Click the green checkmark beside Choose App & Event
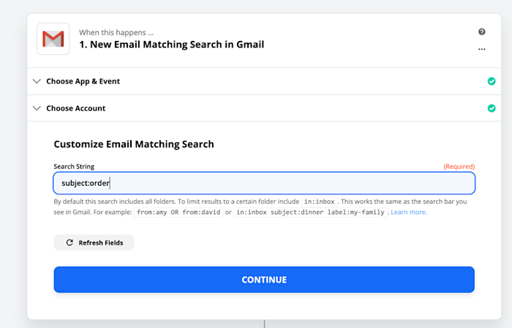Viewport: 512px width, 328px height. [492, 81]
